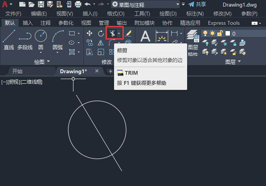Viewport: 266px width, 186px height.
Task: Expand the Trim tool dropdown arrow
Action: pyautogui.click(x=119, y=33)
